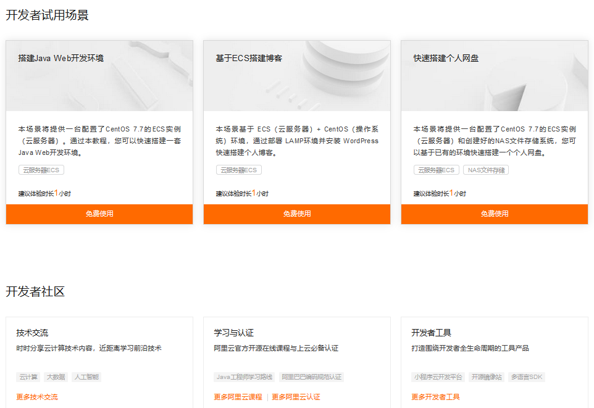Open 更多阿里云课程 link
This screenshot has width=594, height=408.
click(x=238, y=397)
